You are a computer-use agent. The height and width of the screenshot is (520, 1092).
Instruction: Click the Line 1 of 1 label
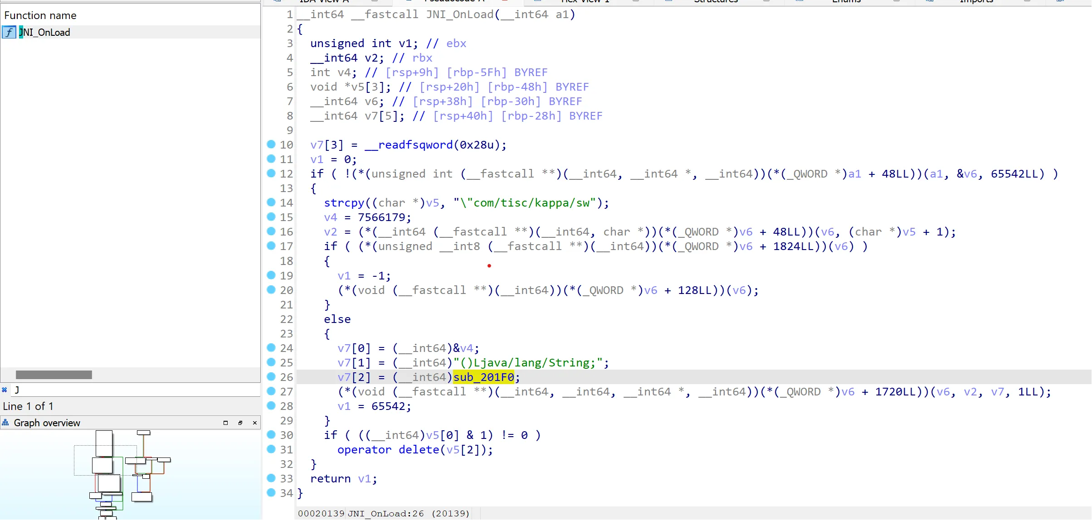[x=28, y=406]
